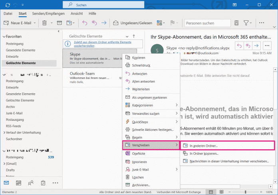Choose Weiterleiten in the context menu
This screenshot has width=278, height=195.
(x=151, y=89)
